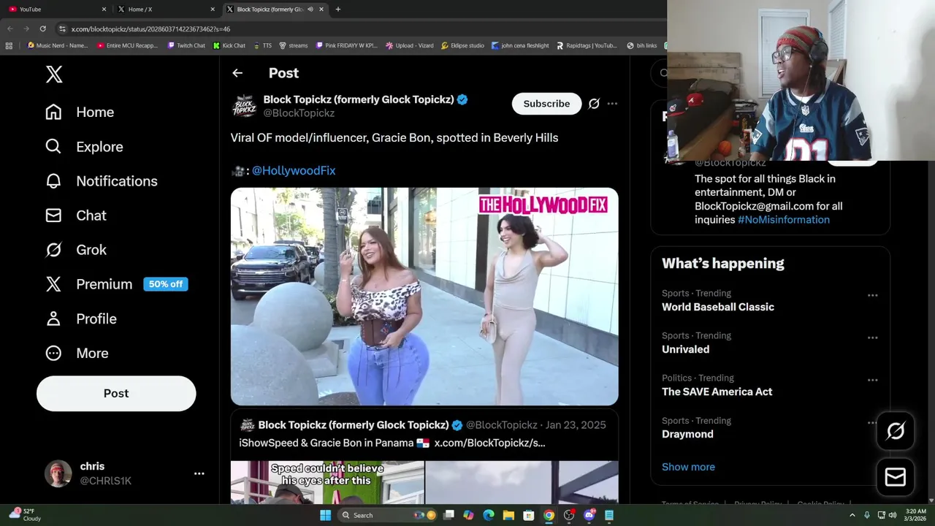Open the clock showing 3:20 AM

point(916,515)
